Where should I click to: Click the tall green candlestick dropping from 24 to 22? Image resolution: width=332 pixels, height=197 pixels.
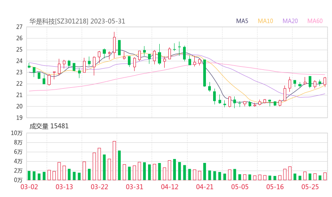205,73
